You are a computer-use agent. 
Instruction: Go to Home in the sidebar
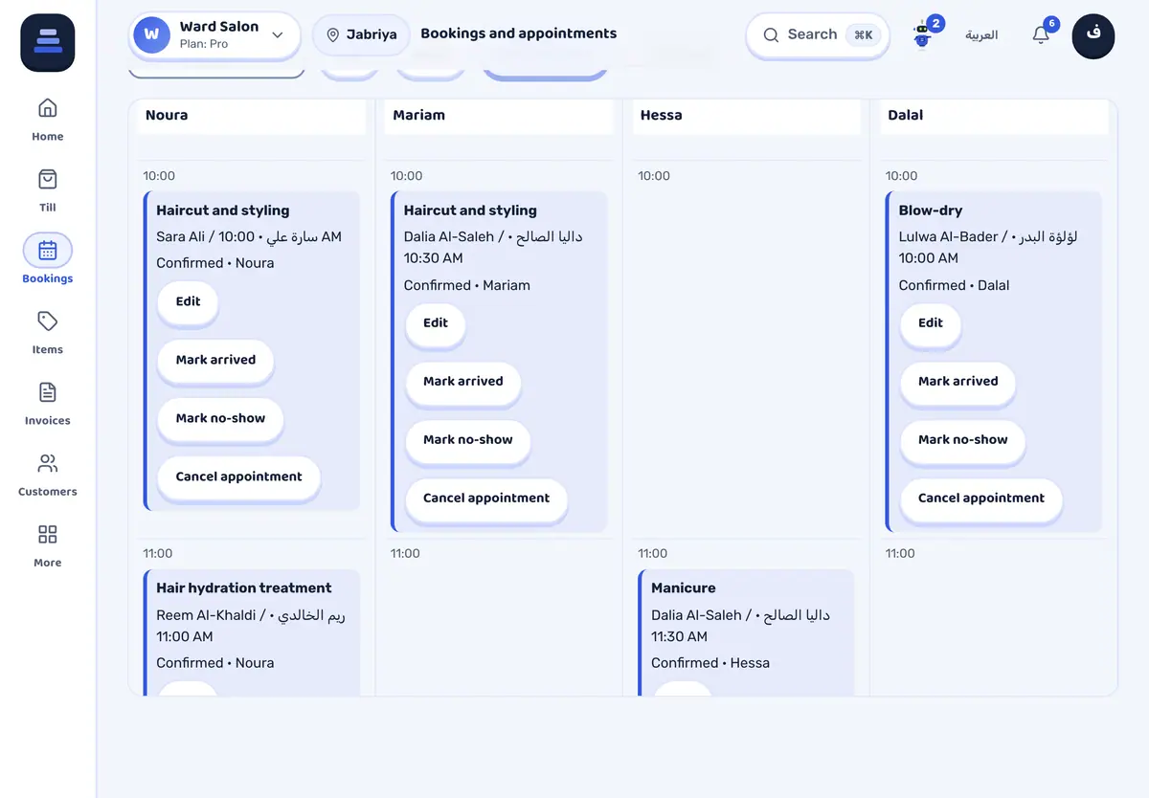tap(48, 119)
